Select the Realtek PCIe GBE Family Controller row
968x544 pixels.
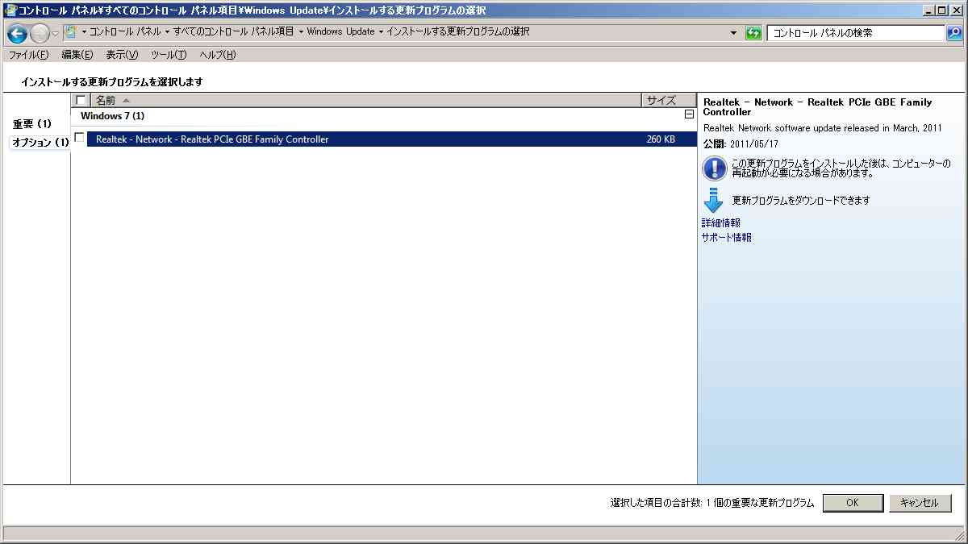coord(391,139)
